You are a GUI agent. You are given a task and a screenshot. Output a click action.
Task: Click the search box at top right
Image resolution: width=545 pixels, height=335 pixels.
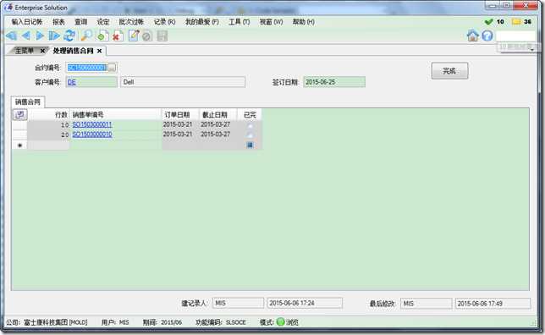coord(515,36)
